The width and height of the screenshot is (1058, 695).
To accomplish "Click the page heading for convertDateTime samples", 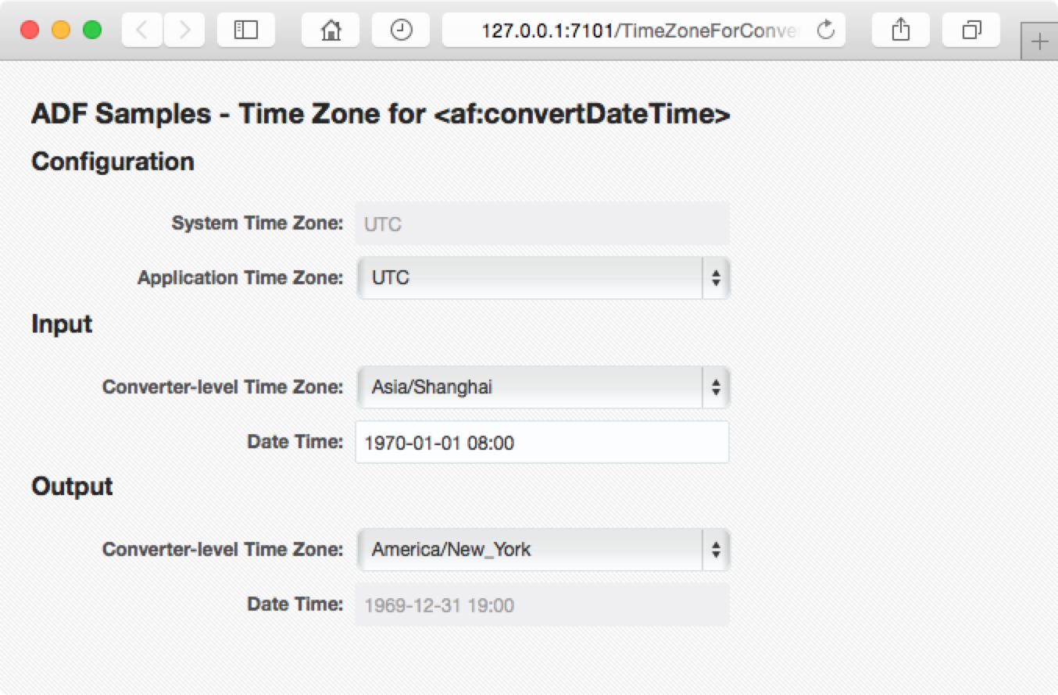I will [381, 114].
